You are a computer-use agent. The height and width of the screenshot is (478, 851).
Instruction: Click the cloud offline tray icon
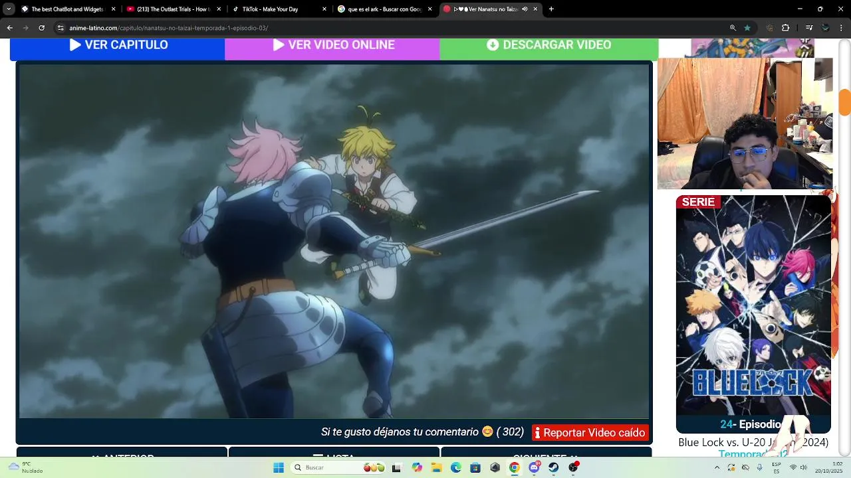(x=745, y=467)
